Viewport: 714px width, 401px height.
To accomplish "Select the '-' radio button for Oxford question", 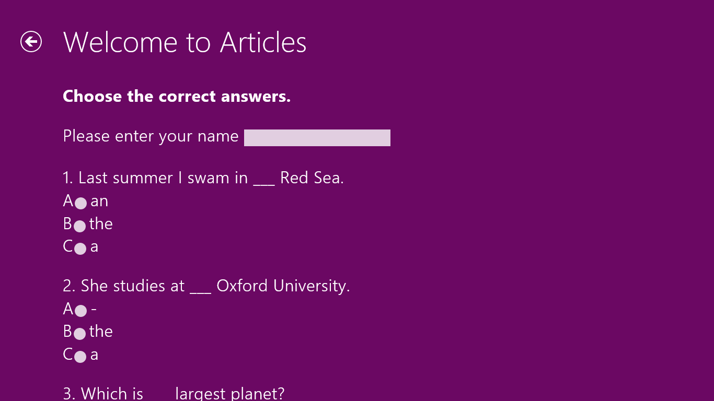I will tap(80, 311).
